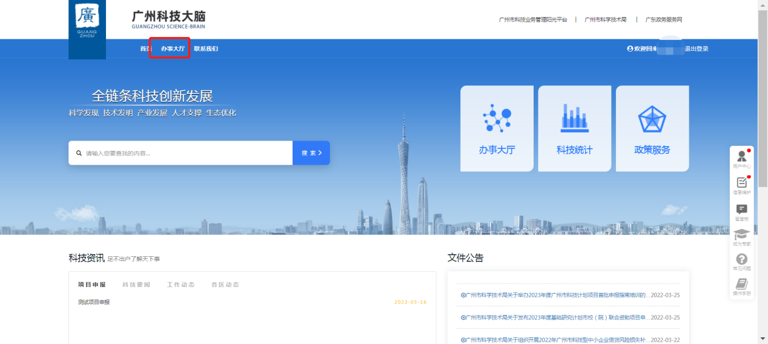
Task: Go to 联系我们 in the navigation bar
Action: click(x=206, y=48)
